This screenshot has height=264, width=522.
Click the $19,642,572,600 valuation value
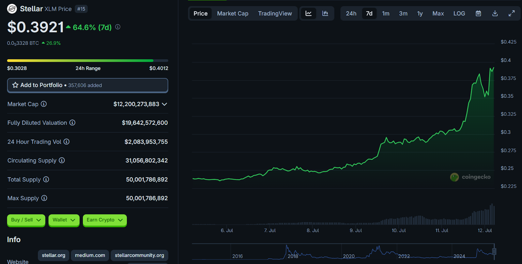[x=145, y=123]
